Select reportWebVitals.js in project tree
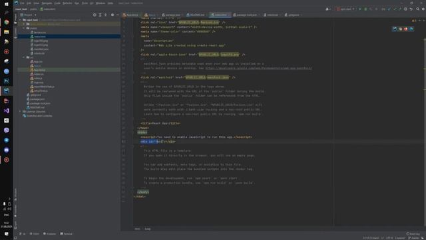The width and height of the screenshot is (426, 240). click(44, 87)
